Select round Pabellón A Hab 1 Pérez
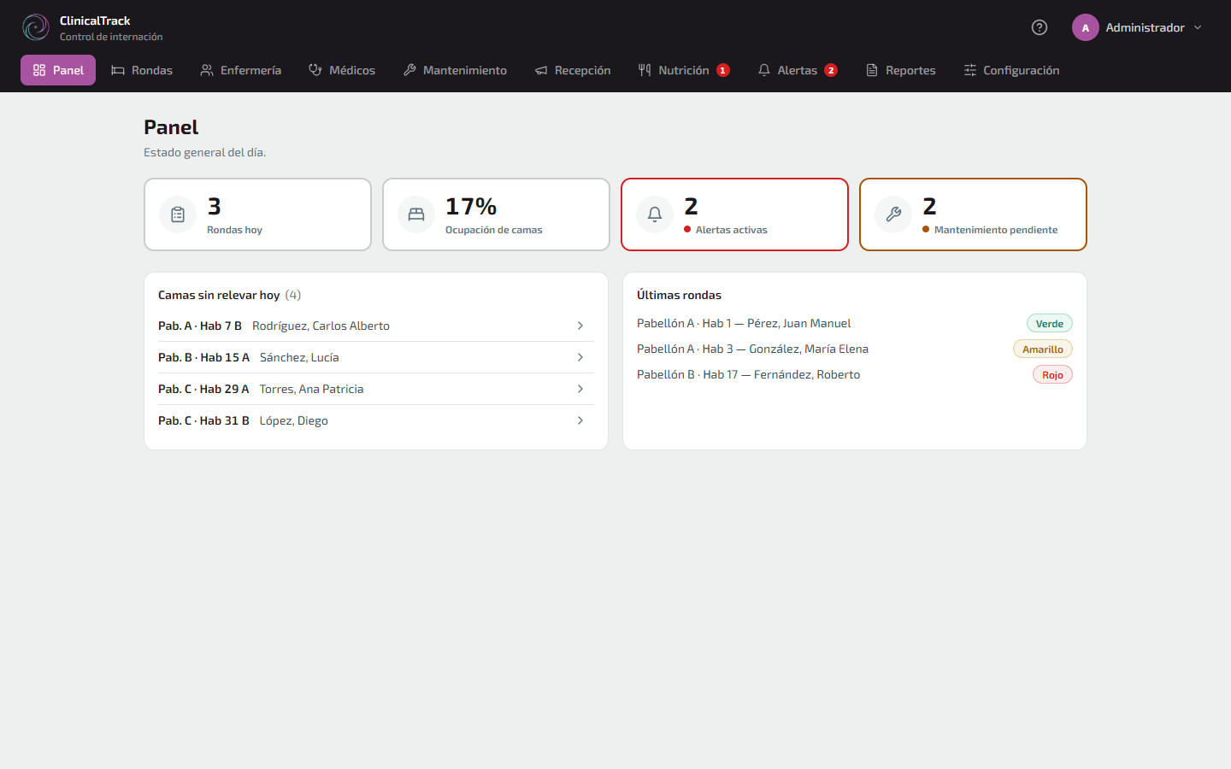Viewport: 1231px width, 769px height. click(855, 323)
